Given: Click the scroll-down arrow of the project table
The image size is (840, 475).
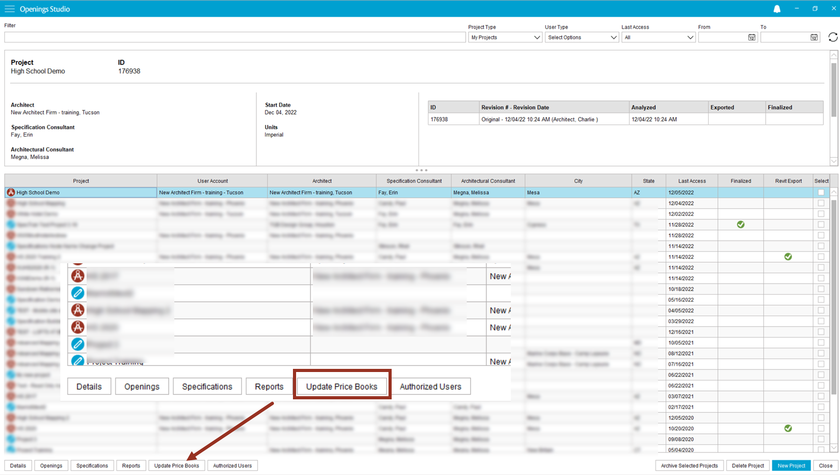Looking at the screenshot, I should pos(834,448).
